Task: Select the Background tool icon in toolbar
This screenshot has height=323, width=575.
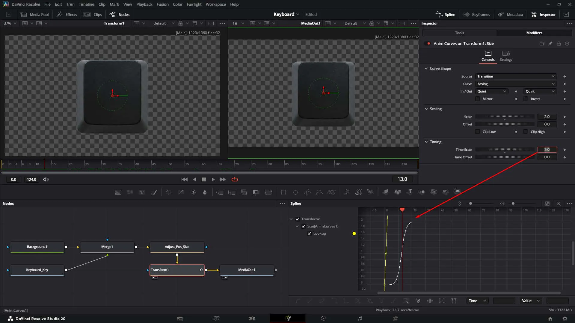Action: point(118,192)
